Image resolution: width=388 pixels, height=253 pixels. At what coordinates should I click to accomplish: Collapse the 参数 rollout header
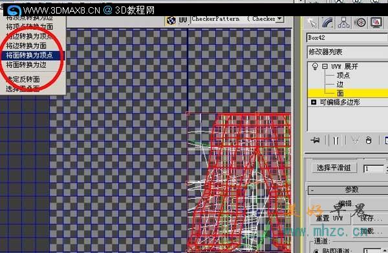(x=348, y=190)
